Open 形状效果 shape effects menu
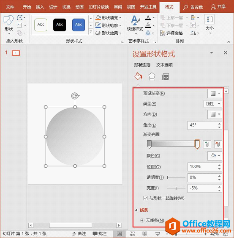234x238 pixels. pos(109,33)
